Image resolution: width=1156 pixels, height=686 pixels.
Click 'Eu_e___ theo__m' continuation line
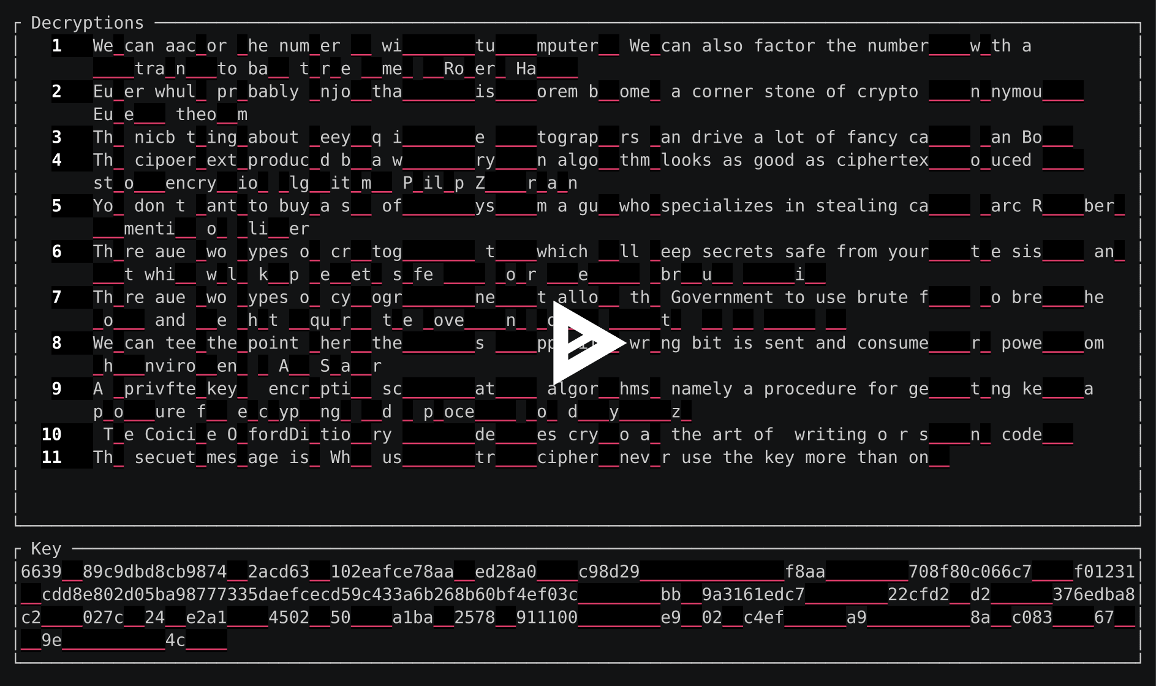(170, 115)
